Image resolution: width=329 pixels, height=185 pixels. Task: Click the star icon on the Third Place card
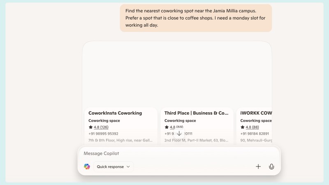click(x=167, y=127)
